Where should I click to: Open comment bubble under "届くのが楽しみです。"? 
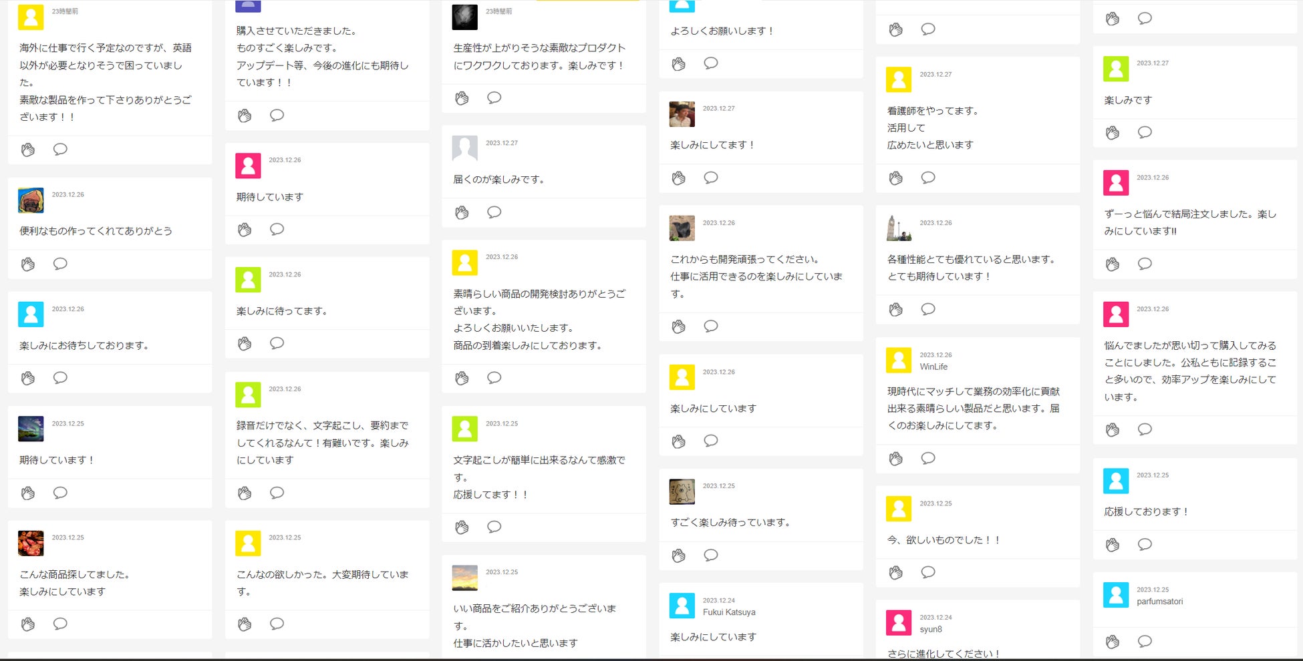tap(494, 212)
